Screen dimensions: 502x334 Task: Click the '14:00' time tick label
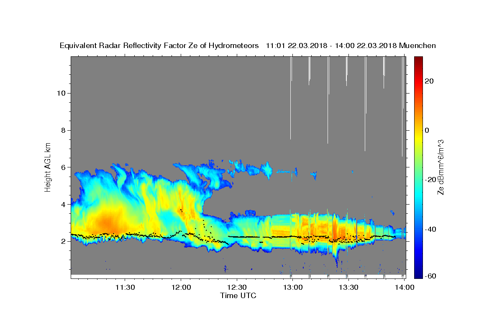pyautogui.click(x=404, y=287)
